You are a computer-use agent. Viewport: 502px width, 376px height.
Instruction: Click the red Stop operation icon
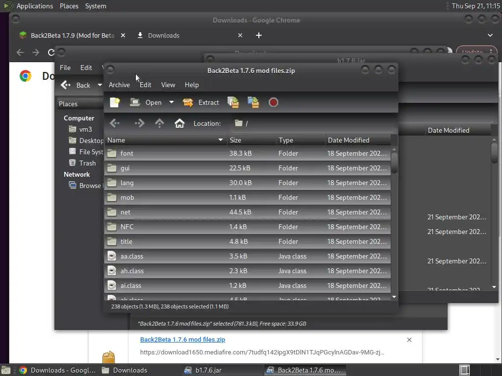273,102
